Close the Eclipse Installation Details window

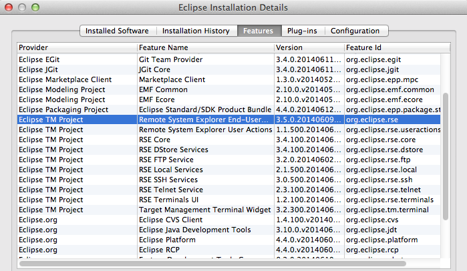(x=9, y=7)
